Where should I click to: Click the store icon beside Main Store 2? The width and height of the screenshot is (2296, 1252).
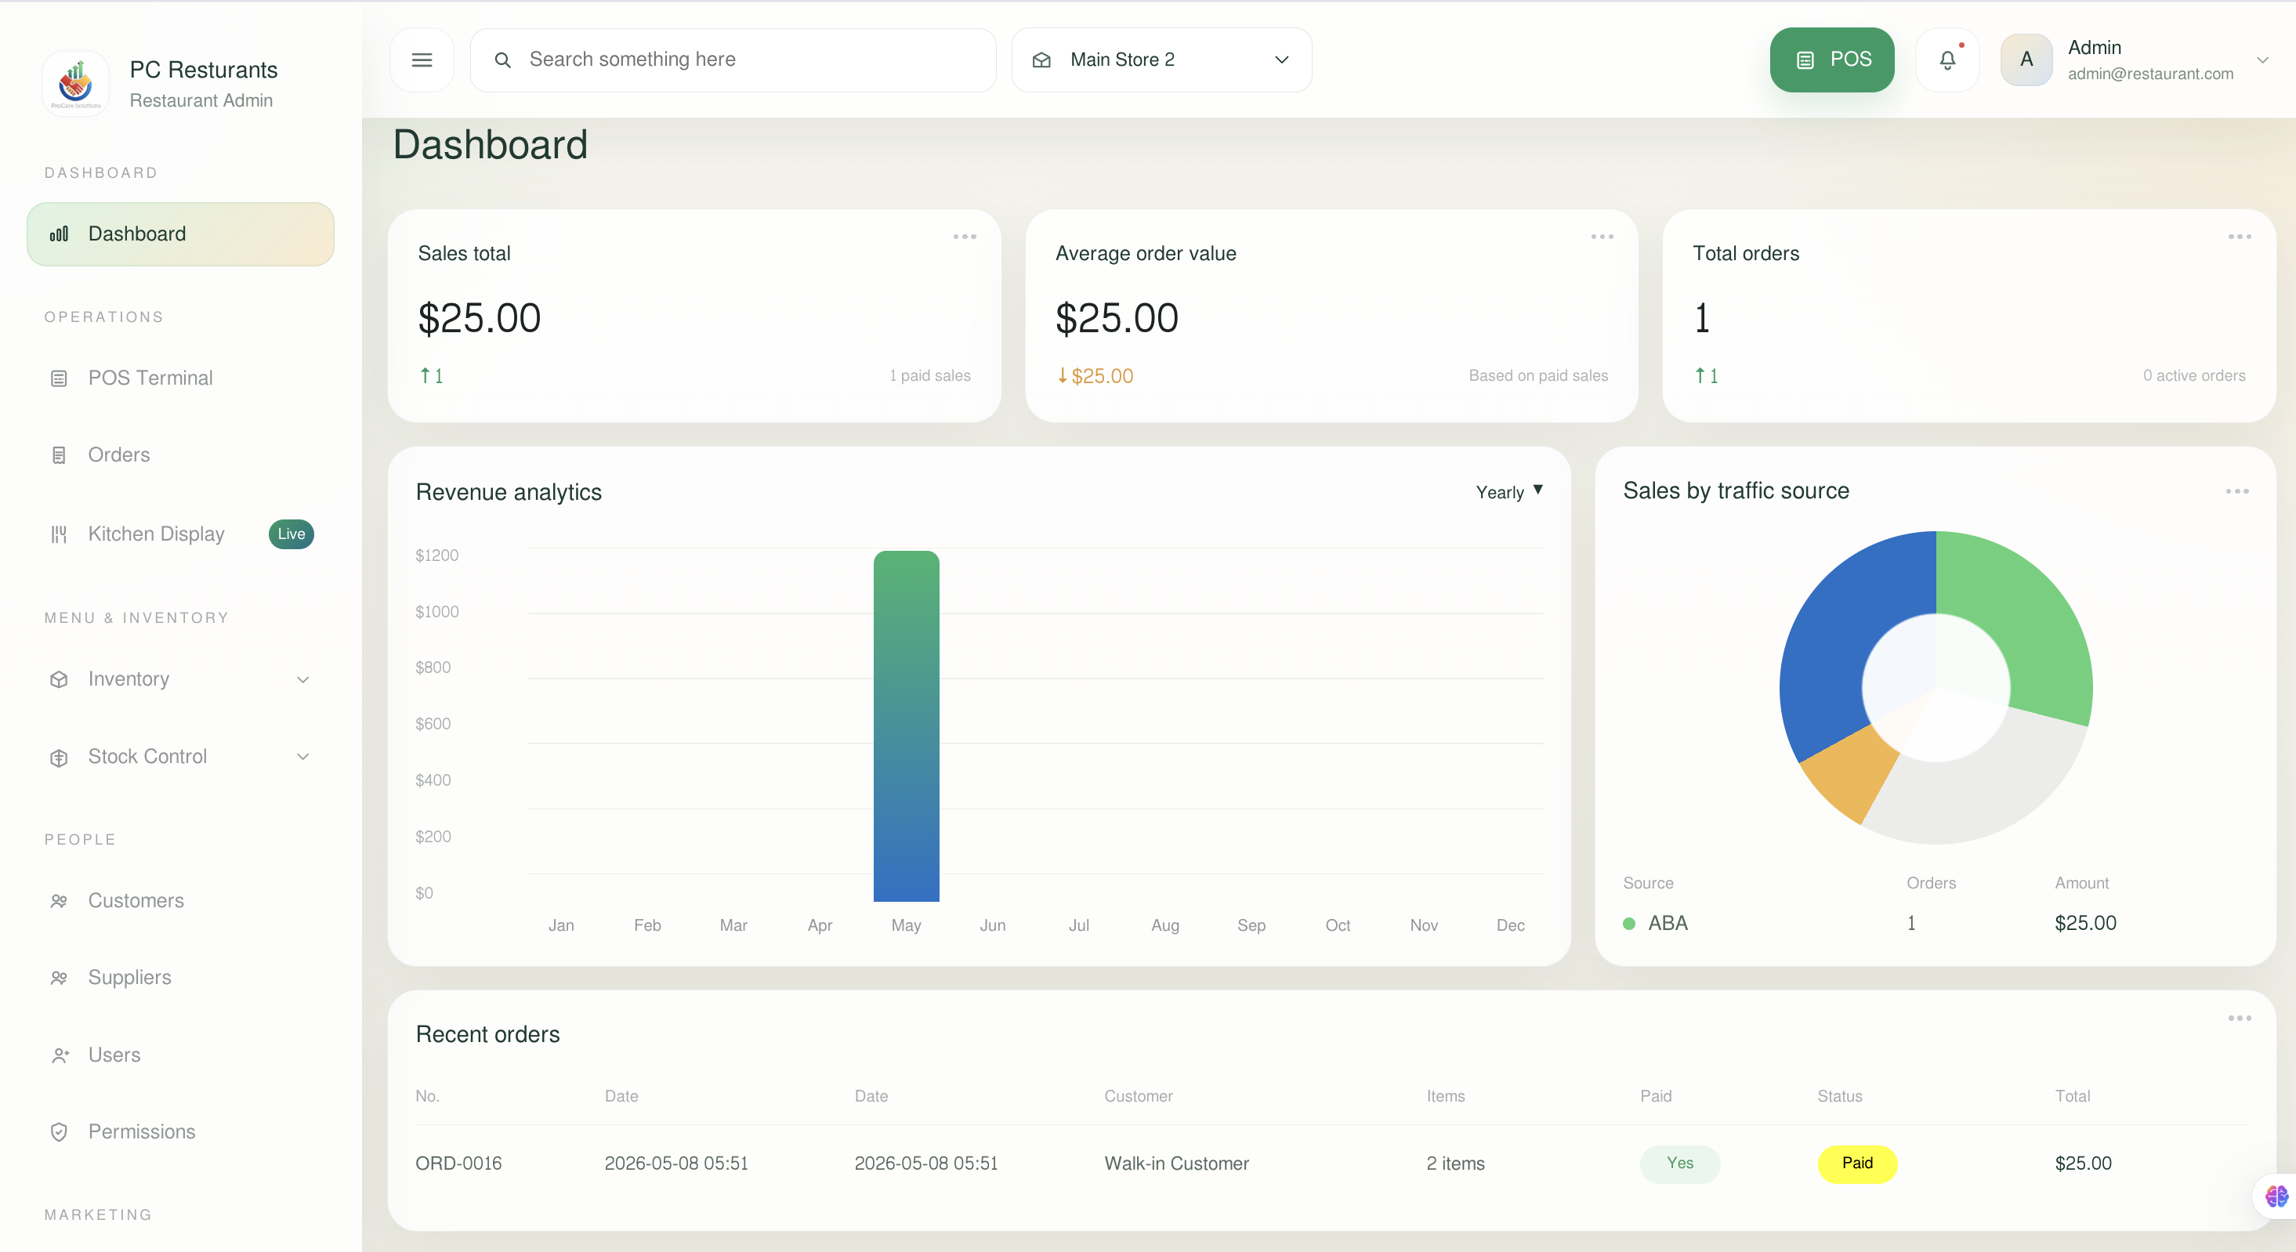click(x=1041, y=60)
